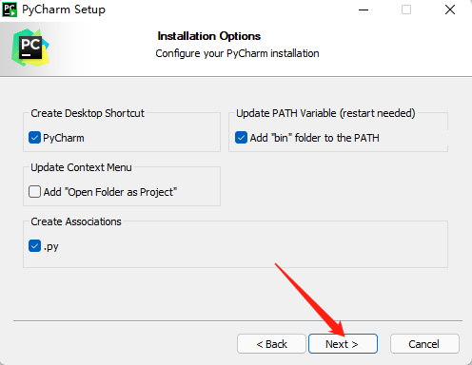Go back with the < Back button

pos(271,344)
